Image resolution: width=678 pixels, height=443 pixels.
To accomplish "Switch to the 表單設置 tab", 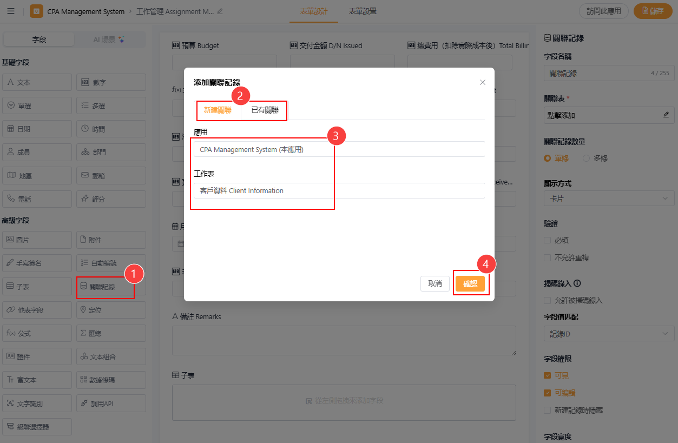I will click(363, 11).
